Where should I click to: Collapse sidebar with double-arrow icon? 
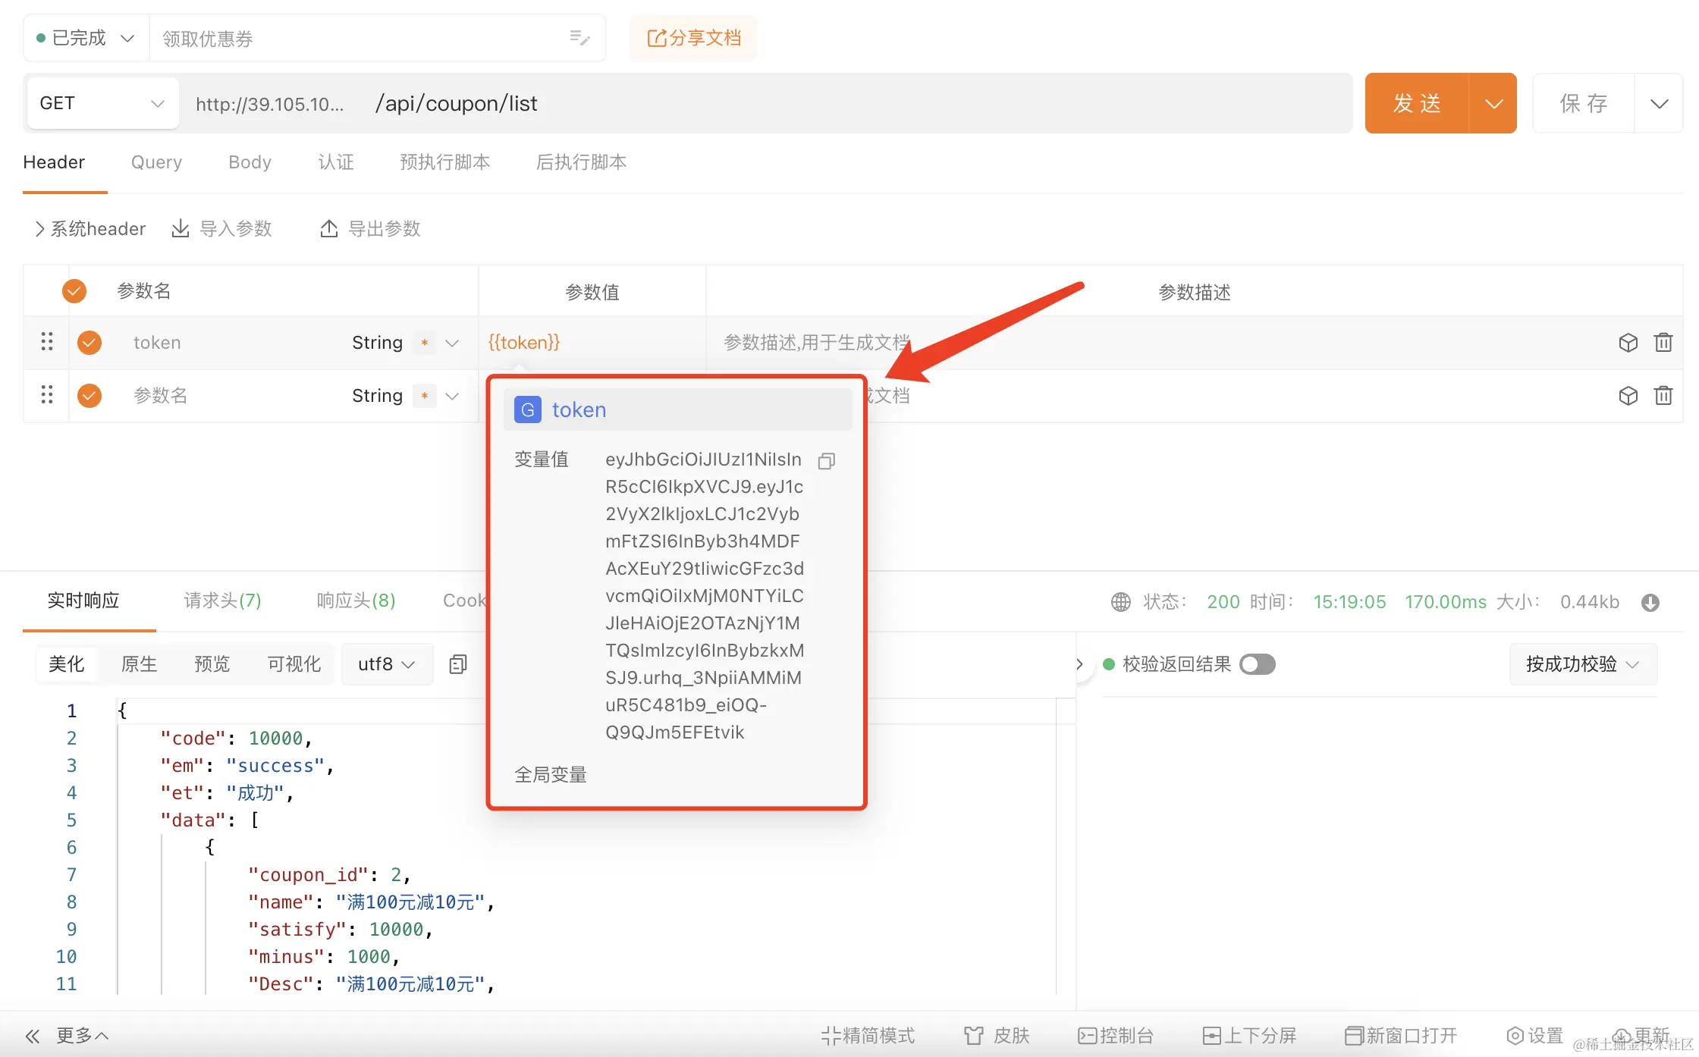[x=33, y=1036]
